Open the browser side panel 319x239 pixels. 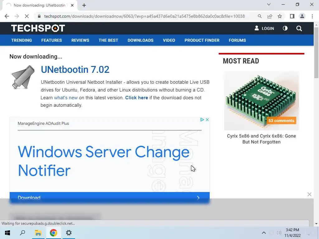(292, 16)
